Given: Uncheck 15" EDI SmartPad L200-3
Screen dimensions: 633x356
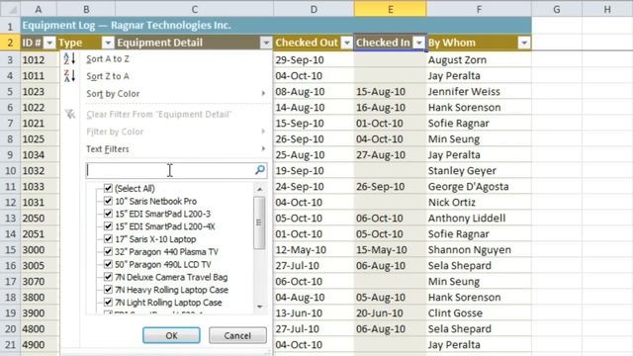Looking at the screenshot, I should 108,214.
